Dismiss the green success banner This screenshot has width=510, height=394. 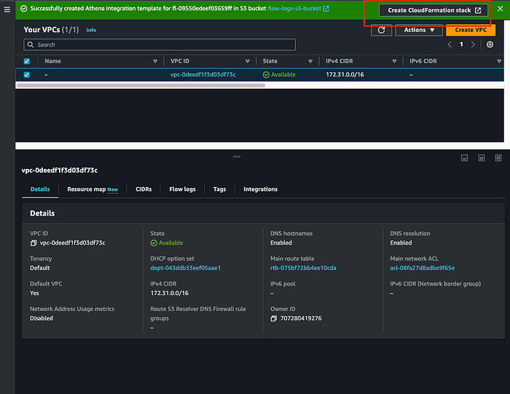tap(501, 9)
